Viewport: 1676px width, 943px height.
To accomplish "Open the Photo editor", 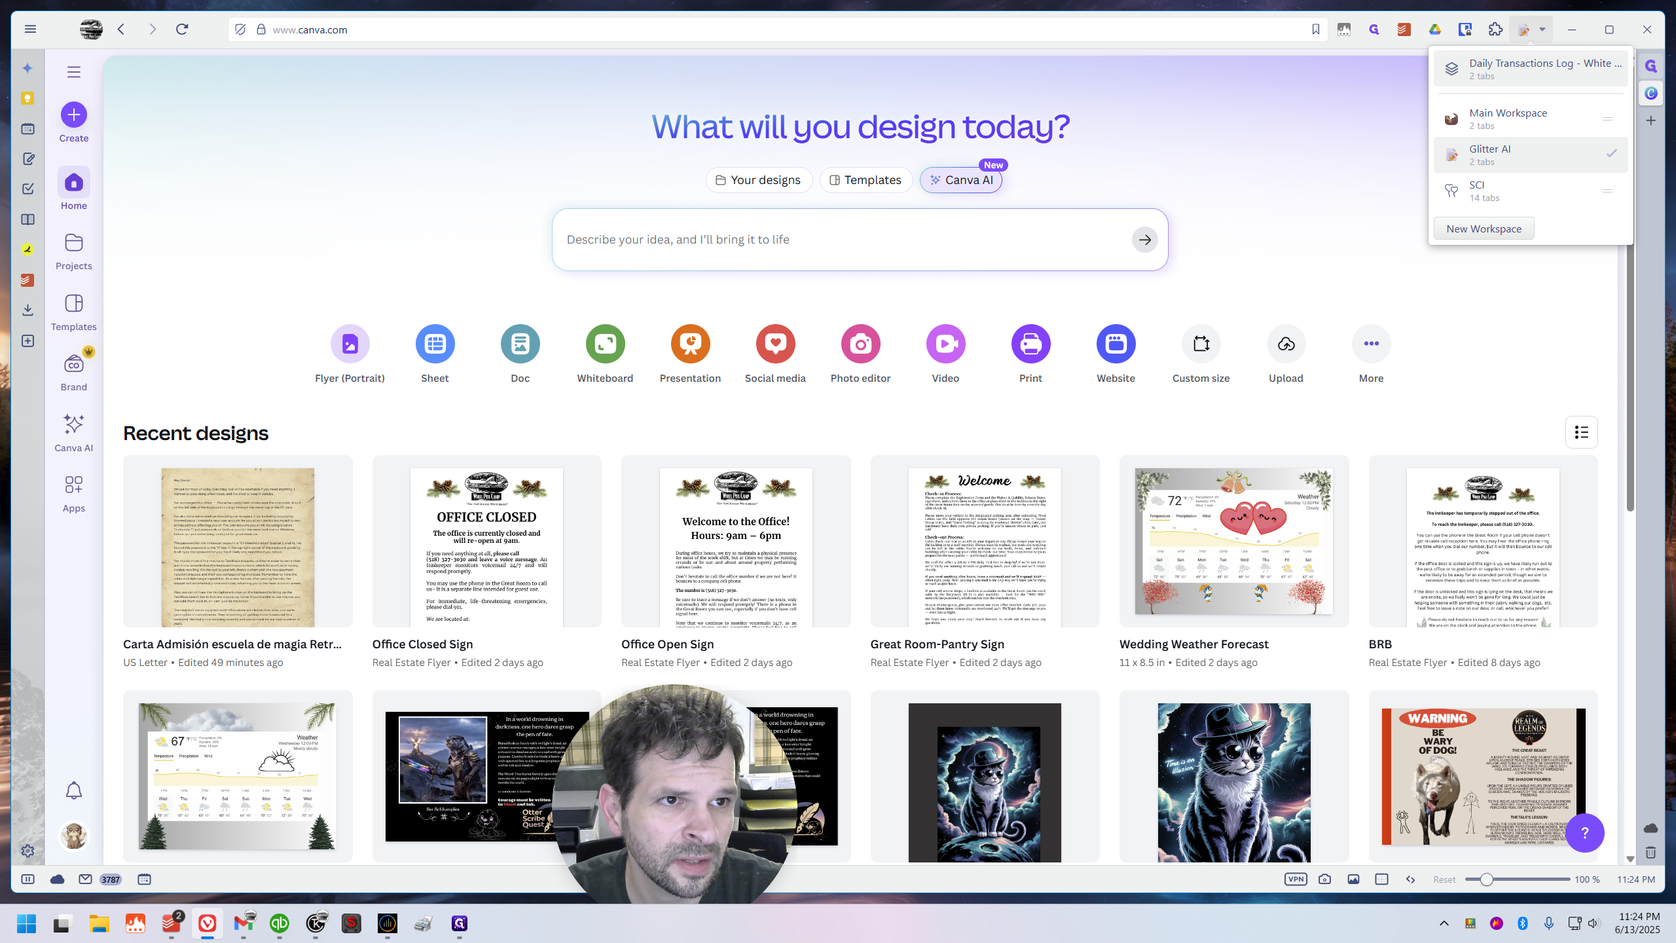I will coord(860,354).
